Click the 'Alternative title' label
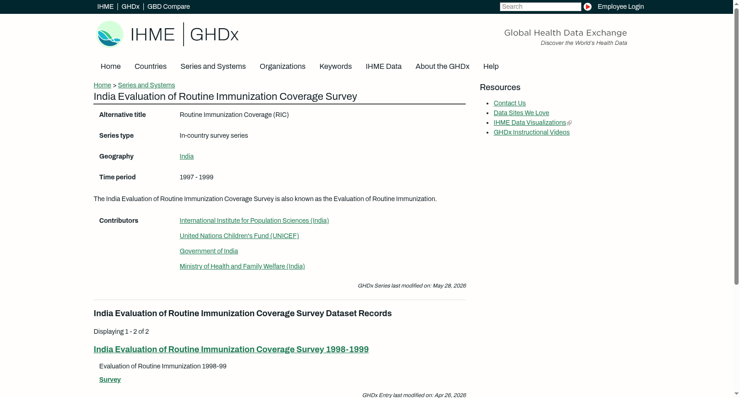Image resolution: width=740 pixels, height=398 pixels. click(x=123, y=115)
